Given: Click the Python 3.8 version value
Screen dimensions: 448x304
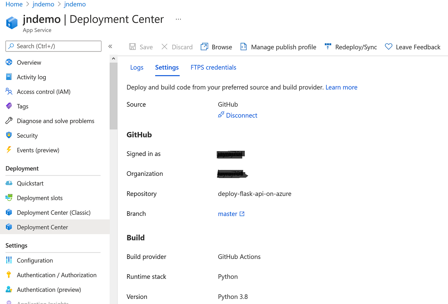Looking at the screenshot, I should (233, 297).
